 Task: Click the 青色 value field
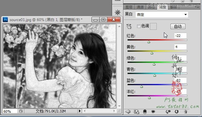180,69
